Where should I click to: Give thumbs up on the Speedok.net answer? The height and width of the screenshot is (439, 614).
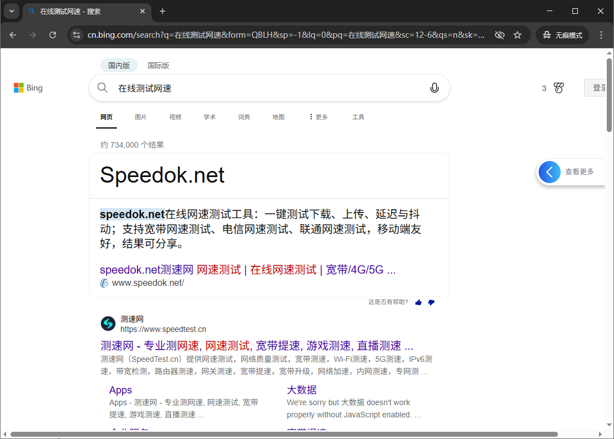coord(418,302)
